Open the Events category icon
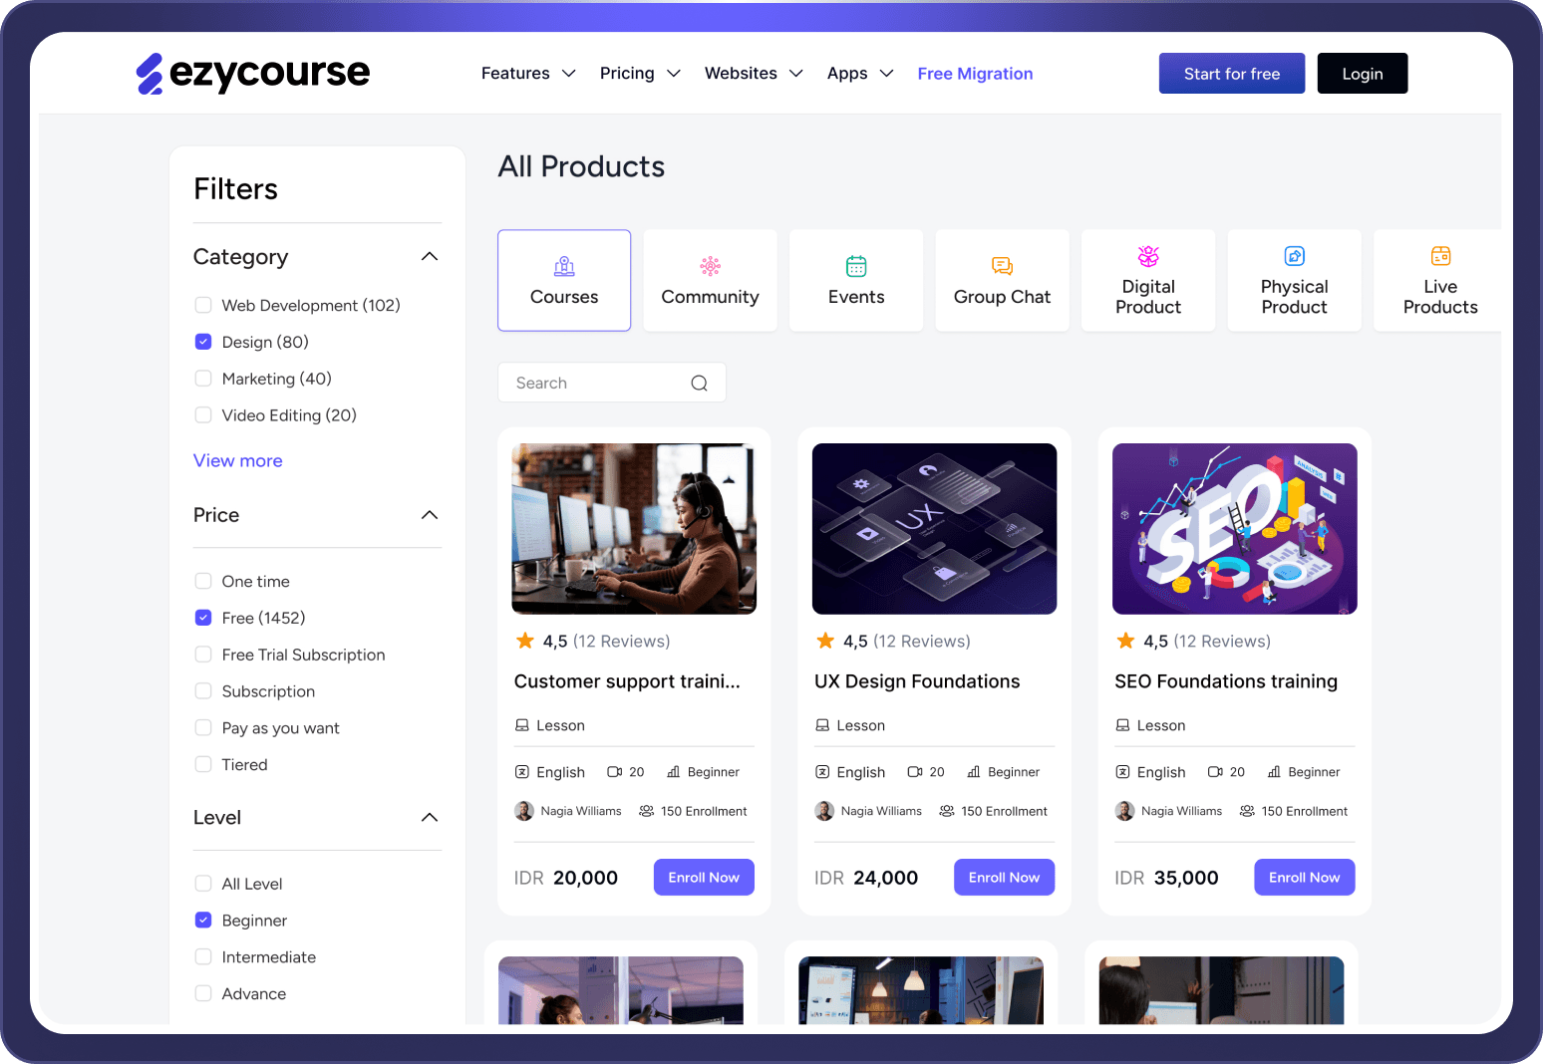The width and height of the screenshot is (1543, 1064). [x=856, y=266]
